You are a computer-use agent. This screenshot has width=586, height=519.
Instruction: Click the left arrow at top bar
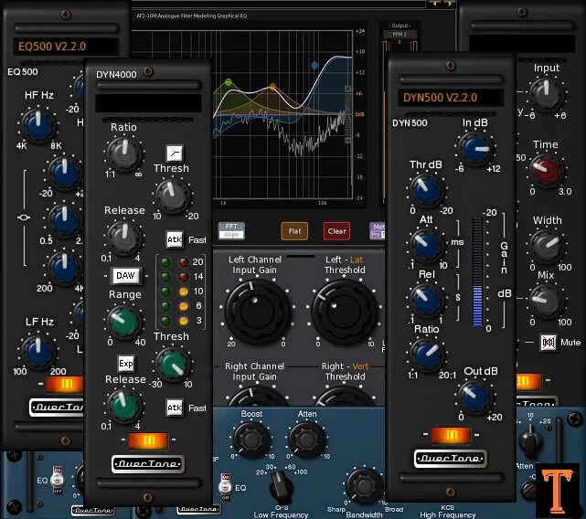(434, 4)
